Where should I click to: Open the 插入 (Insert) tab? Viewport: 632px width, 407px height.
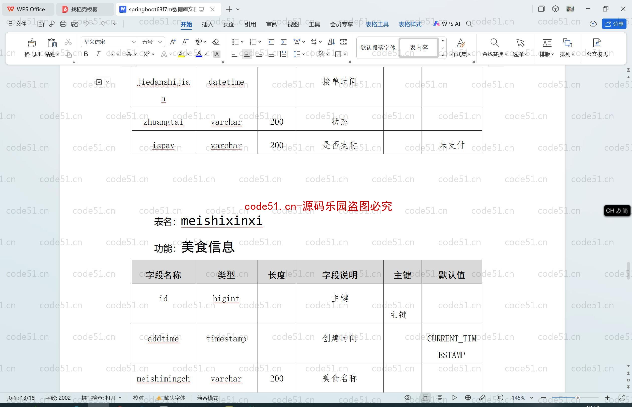[x=207, y=24]
